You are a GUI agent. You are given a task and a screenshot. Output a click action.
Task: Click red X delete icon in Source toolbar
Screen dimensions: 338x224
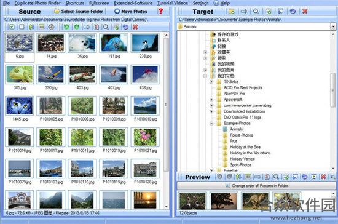click(135, 27)
